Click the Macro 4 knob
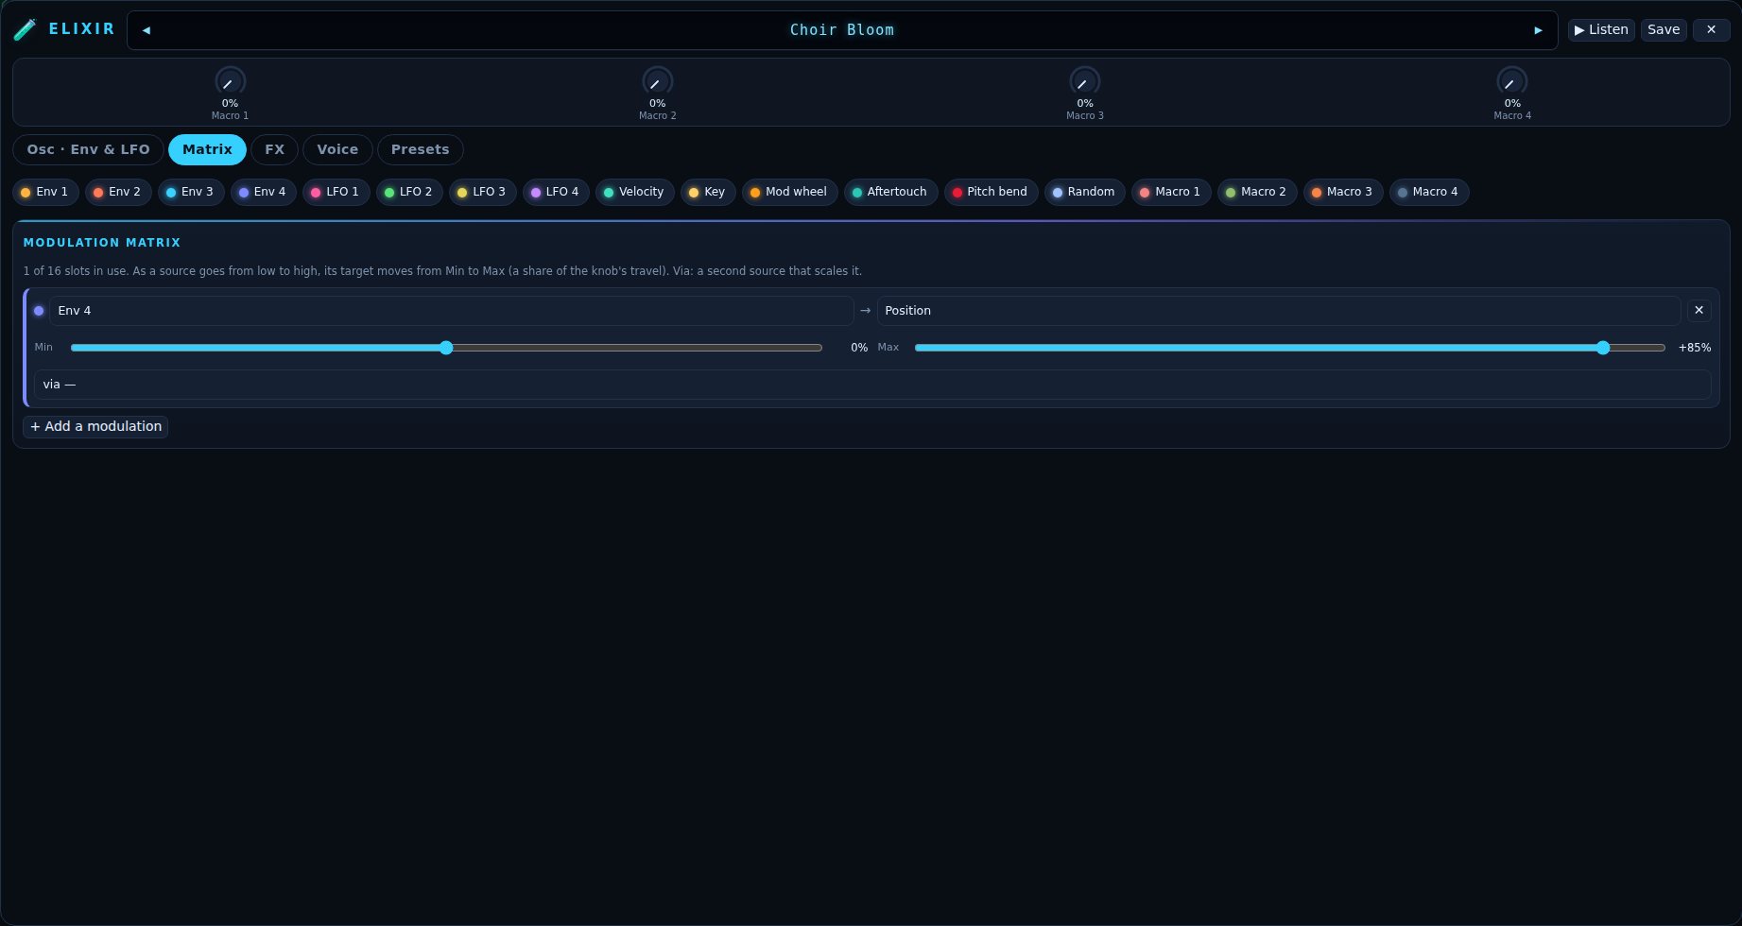The image size is (1742, 926). (x=1511, y=81)
